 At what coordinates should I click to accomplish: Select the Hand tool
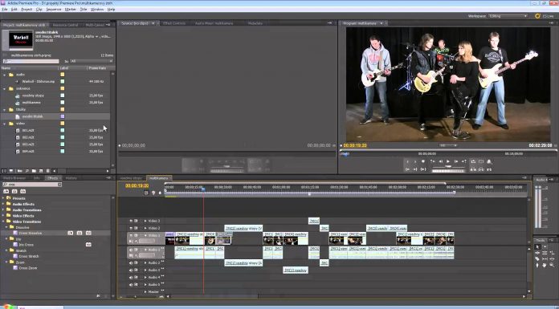(545, 265)
